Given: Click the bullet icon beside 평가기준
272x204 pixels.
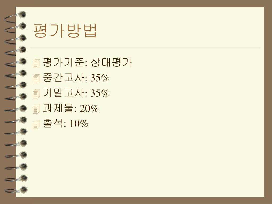Looking at the screenshot, I should (36, 63).
